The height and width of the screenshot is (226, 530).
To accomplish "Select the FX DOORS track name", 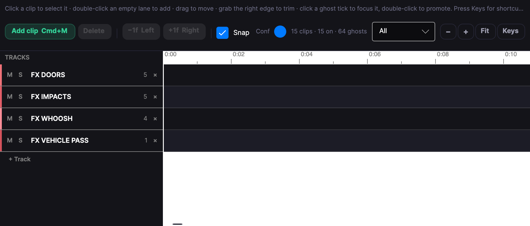I will tap(48, 75).
